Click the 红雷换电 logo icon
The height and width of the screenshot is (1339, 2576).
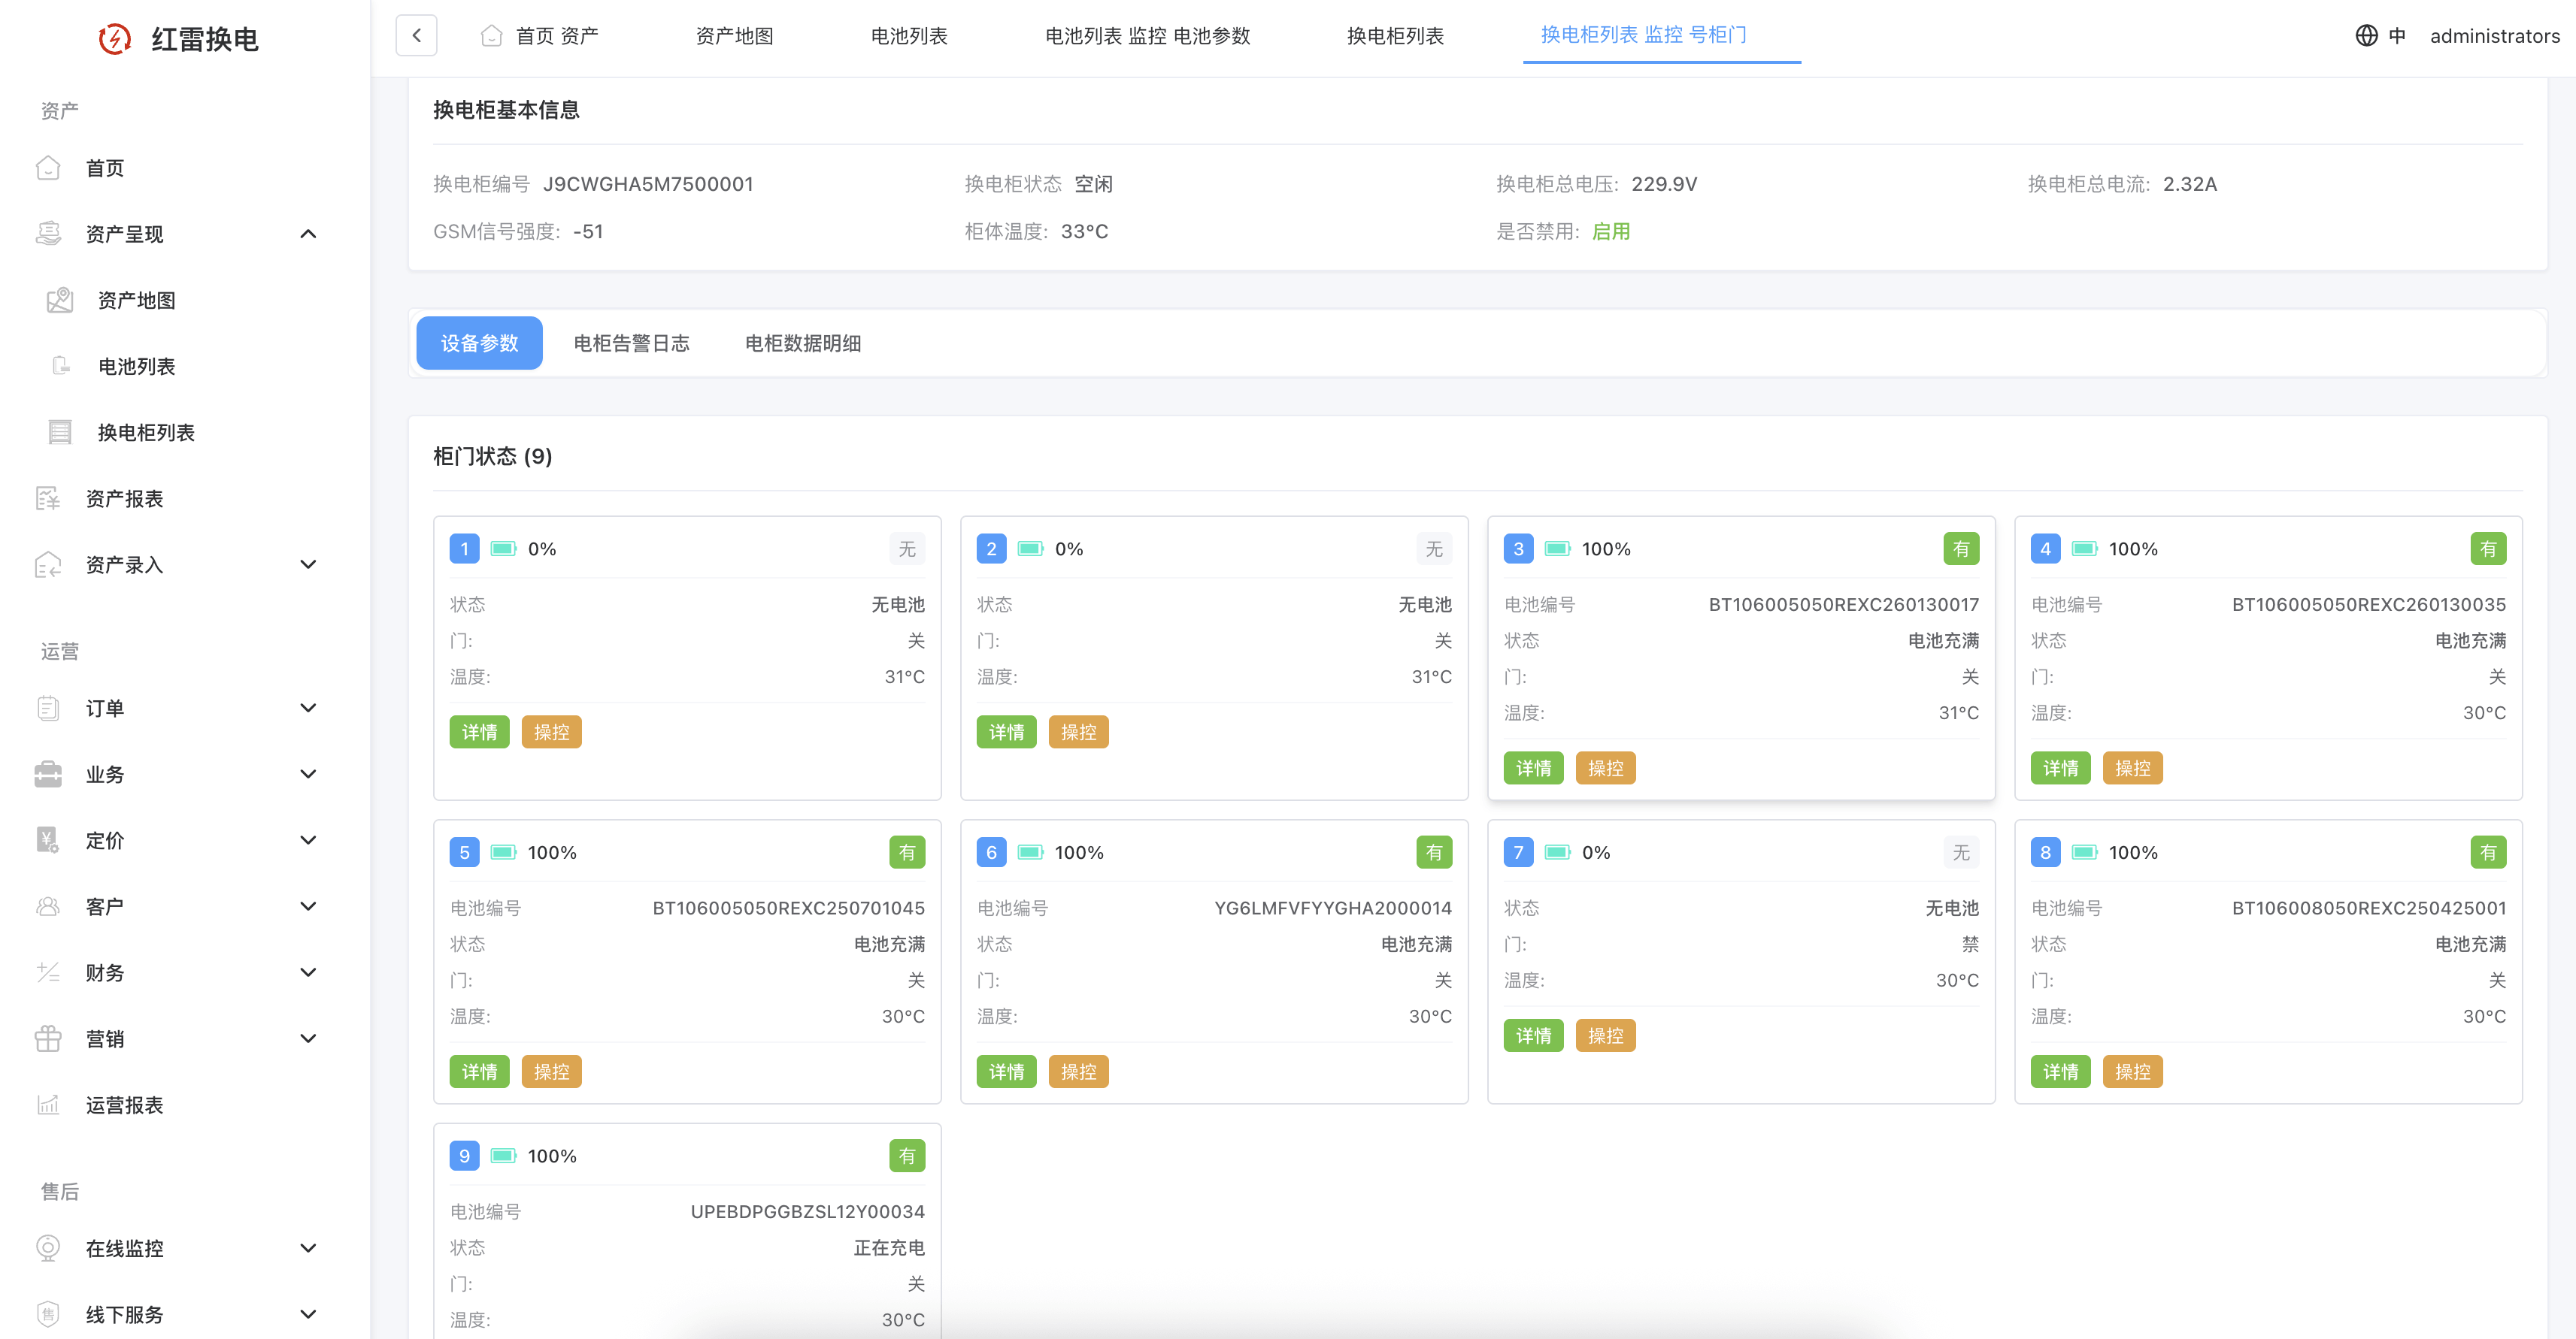click(115, 39)
